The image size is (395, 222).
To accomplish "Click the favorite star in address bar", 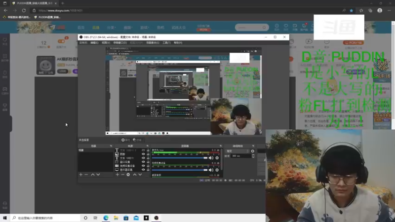I will pos(352,10).
